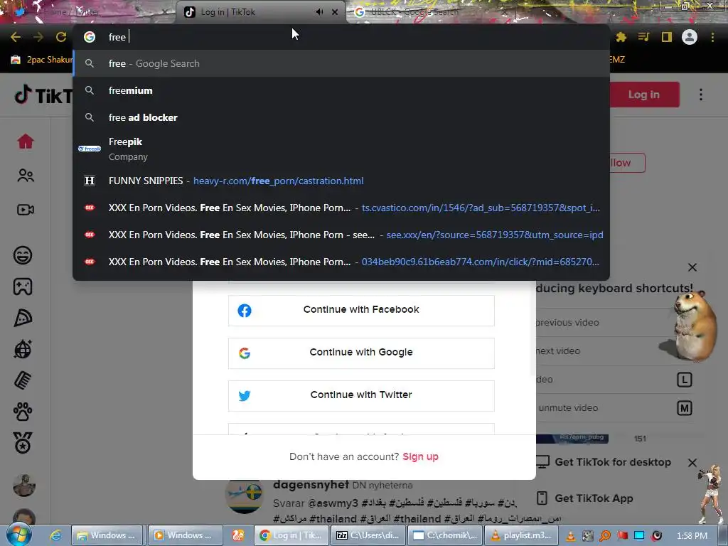Click the 1:58 PM system clock
The image size is (728, 546).
click(x=692, y=536)
